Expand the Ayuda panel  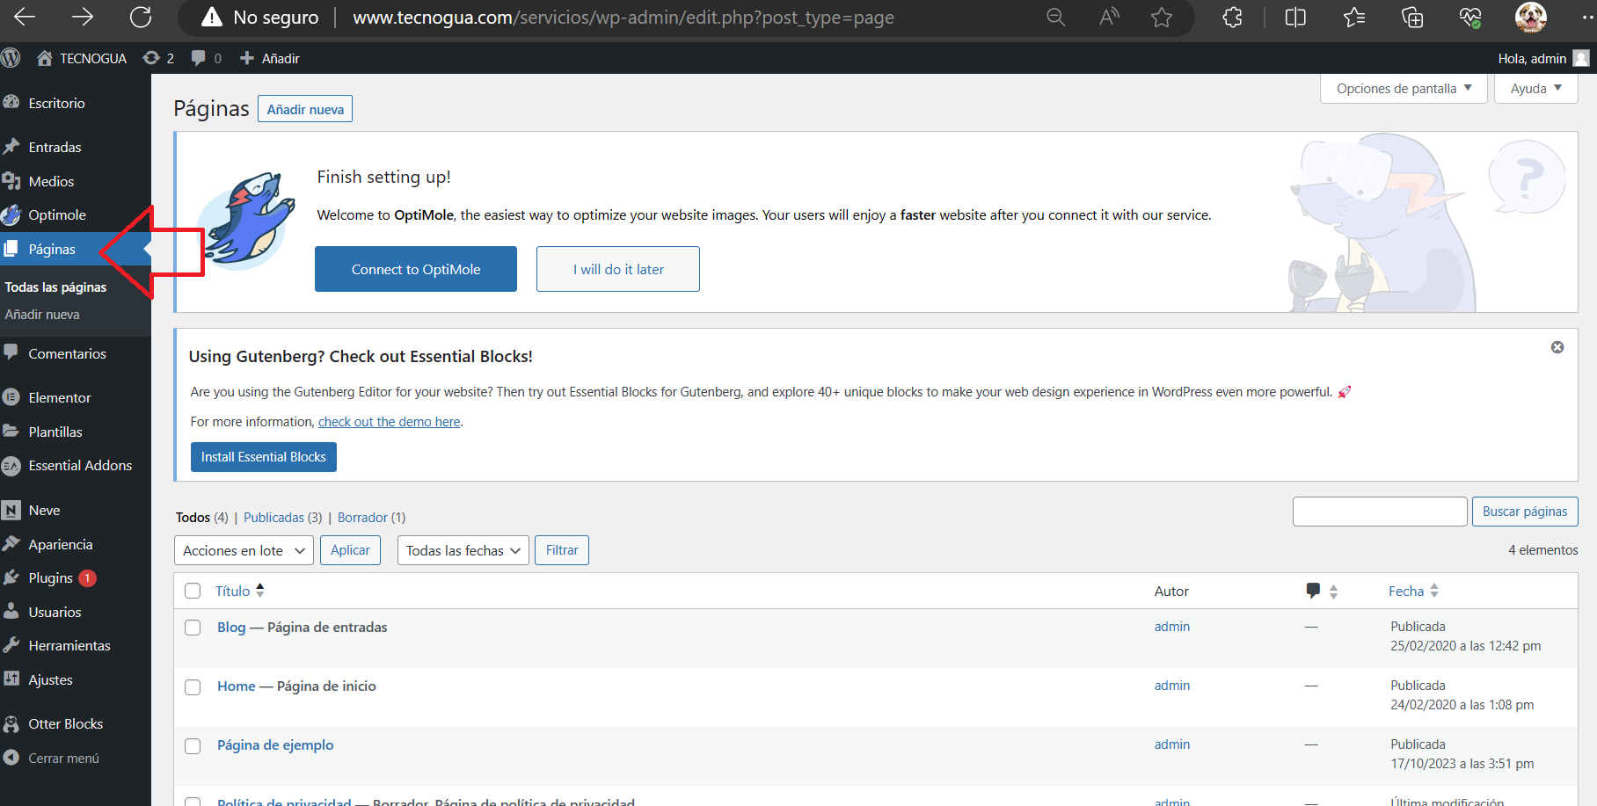pos(1535,89)
